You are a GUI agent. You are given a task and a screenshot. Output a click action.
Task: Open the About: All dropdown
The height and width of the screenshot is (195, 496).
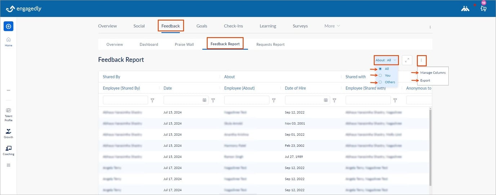point(386,60)
